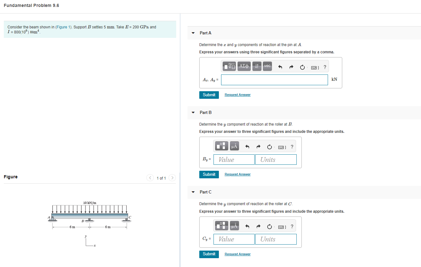Click the By Value input field
This screenshot has height=267, width=421.
pos(234,159)
